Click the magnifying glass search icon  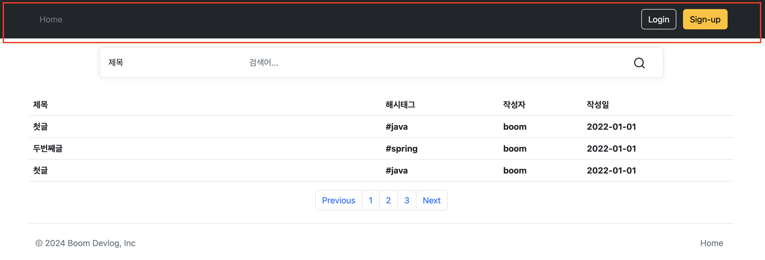(x=639, y=63)
